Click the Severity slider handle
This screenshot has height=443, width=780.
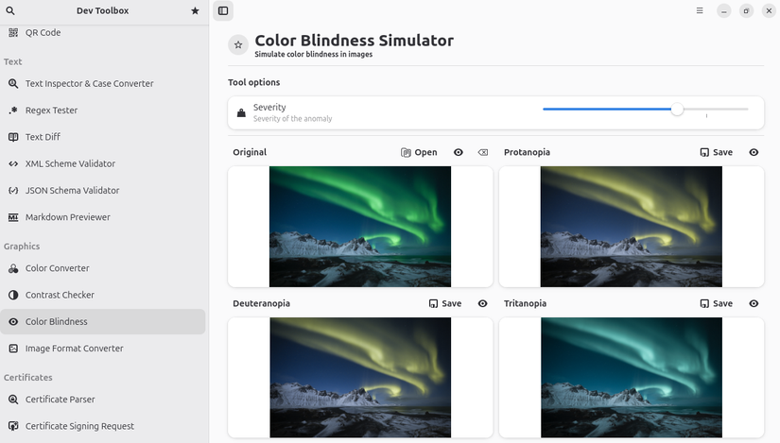pyautogui.click(x=677, y=109)
